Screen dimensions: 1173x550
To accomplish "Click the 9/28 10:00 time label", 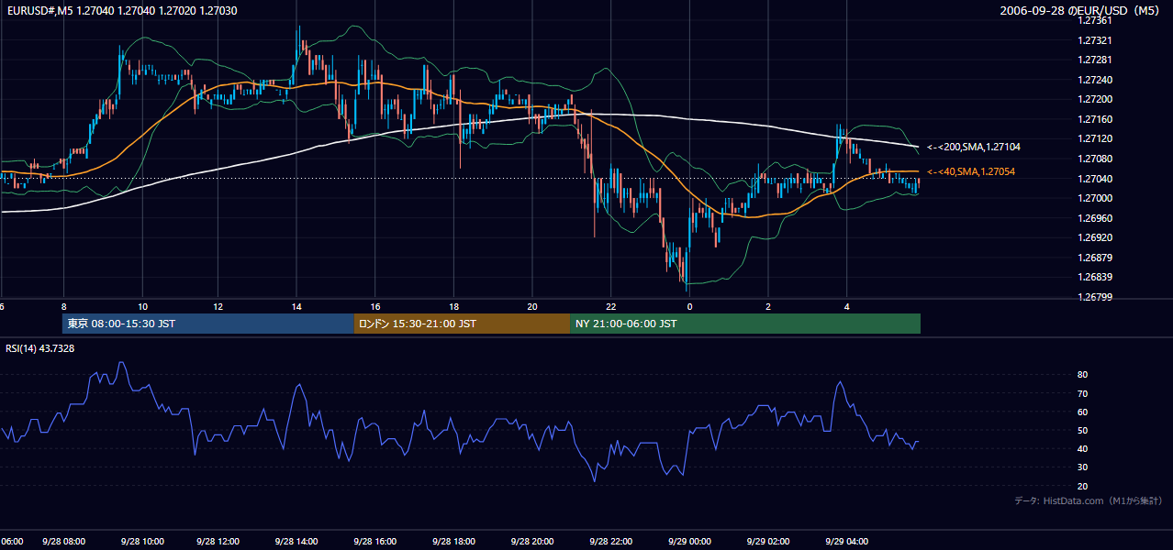I will point(142,541).
